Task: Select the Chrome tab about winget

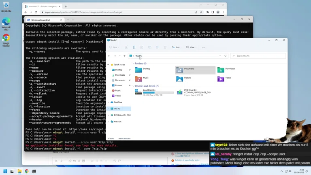Action: [43, 6]
